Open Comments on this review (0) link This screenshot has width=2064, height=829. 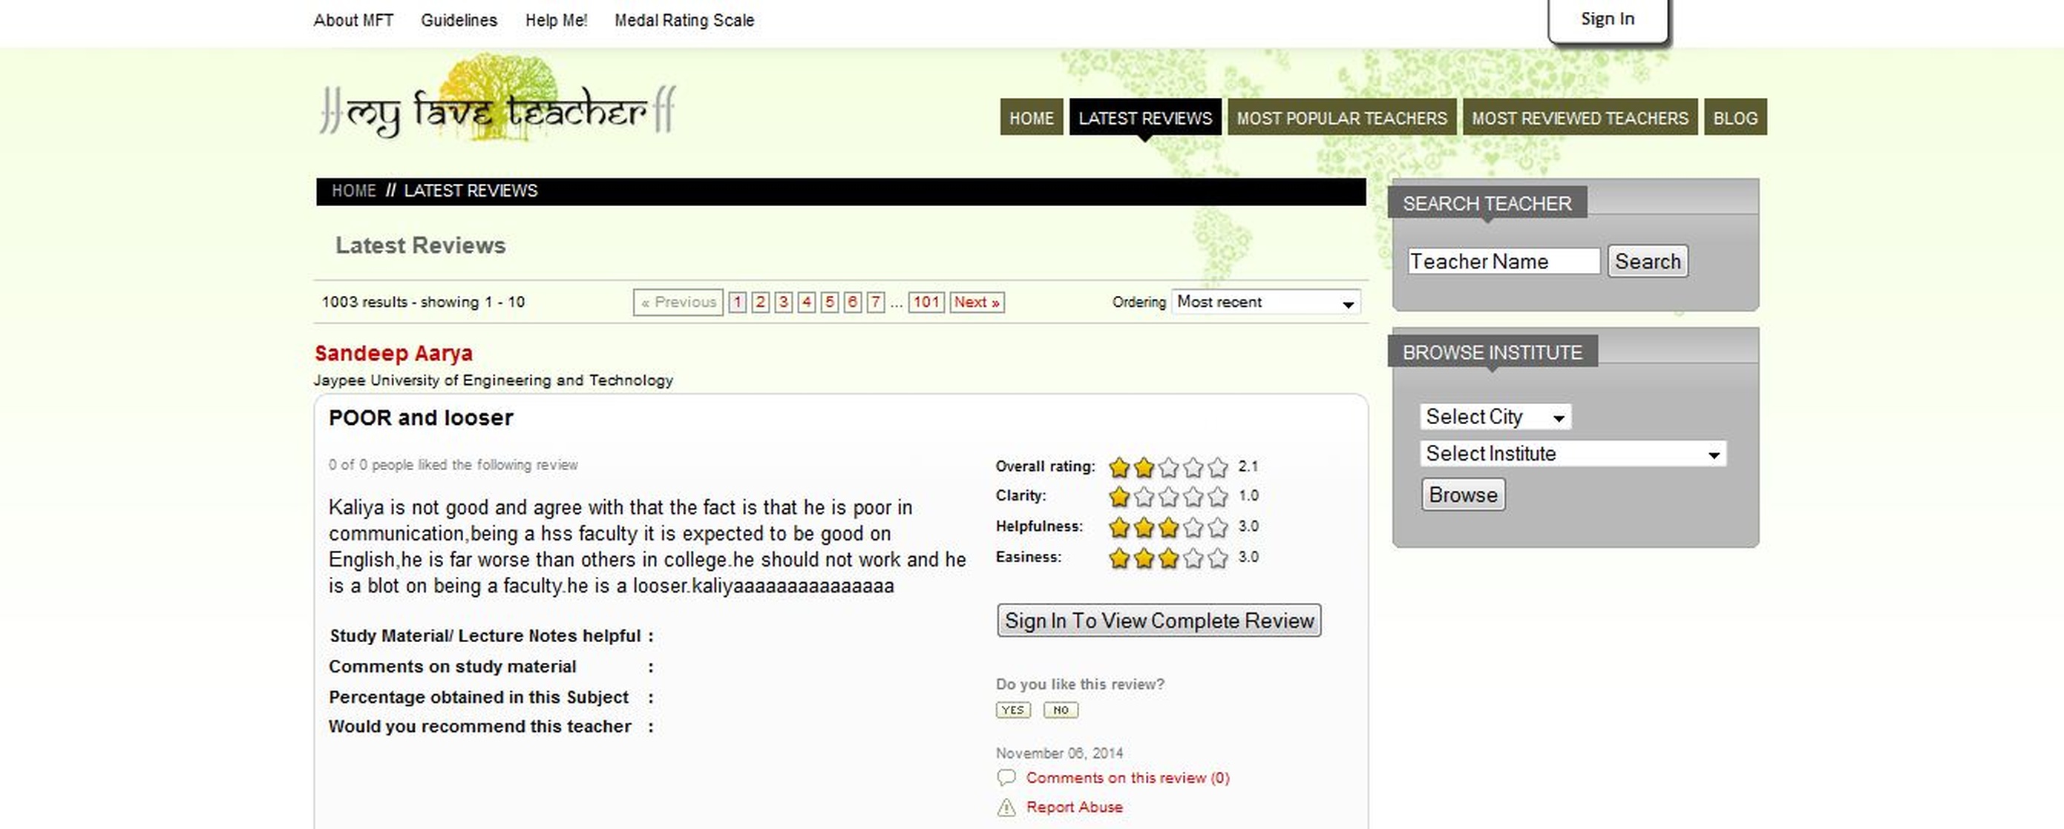(x=1127, y=778)
